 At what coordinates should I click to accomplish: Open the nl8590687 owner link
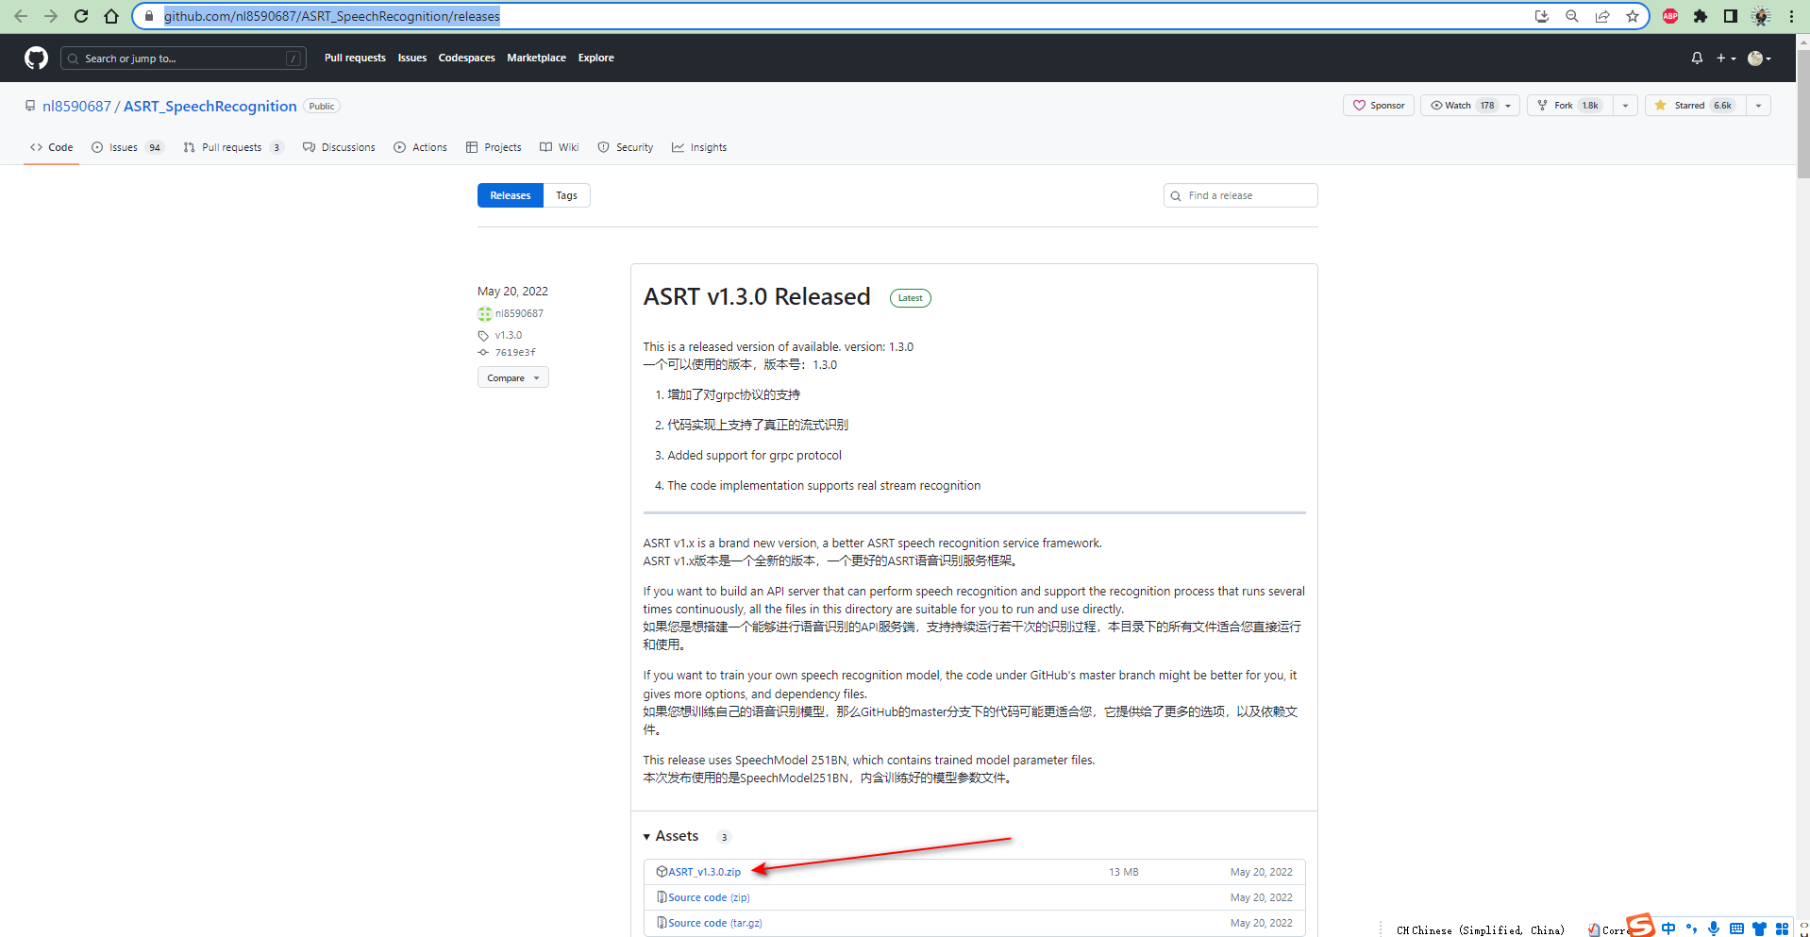point(76,107)
